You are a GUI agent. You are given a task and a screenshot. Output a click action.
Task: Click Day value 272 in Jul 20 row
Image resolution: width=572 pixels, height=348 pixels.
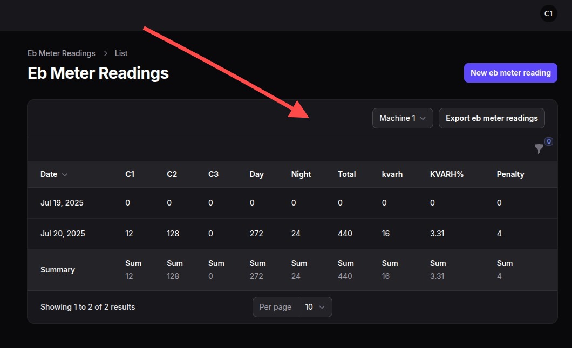tap(256, 234)
